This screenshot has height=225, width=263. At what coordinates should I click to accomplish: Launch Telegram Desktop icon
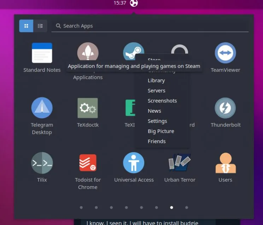pos(42,108)
